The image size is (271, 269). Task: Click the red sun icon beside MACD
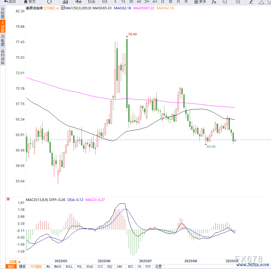(x=8, y=199)
